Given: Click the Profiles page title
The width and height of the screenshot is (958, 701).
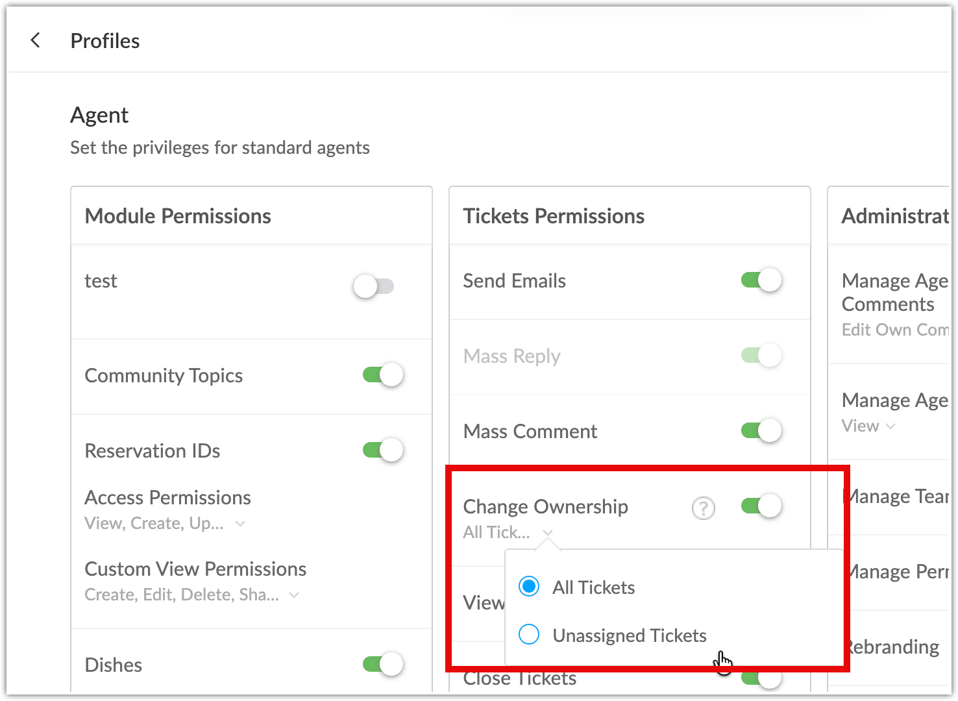Looking at the screenshot, I should pos(105,41).
